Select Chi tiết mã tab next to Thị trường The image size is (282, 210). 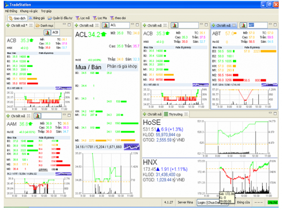[152, 114]
